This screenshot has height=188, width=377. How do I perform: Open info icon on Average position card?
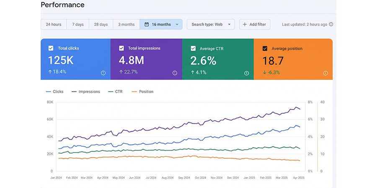coord(325,73)
